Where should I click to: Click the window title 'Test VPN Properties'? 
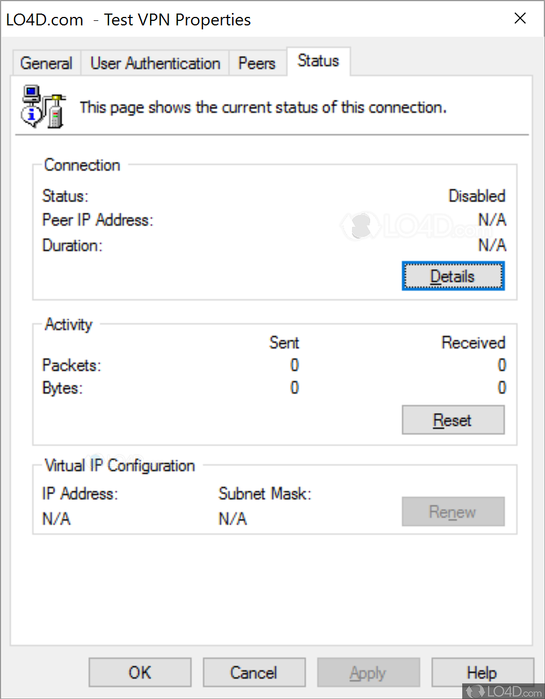click(178, 20)
